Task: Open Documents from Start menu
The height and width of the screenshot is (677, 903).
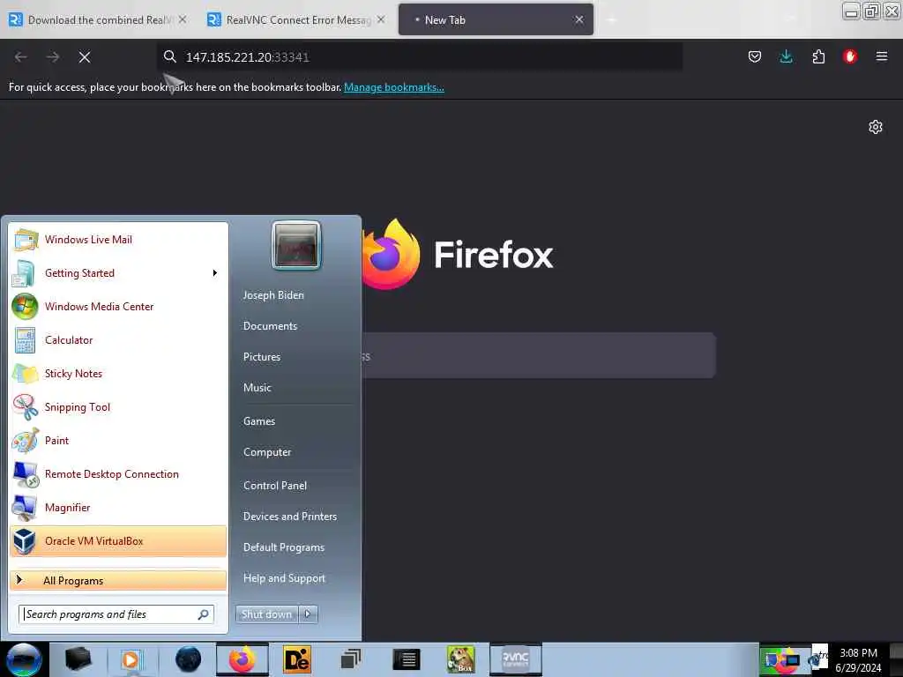Action: click(x=270, y=326)
